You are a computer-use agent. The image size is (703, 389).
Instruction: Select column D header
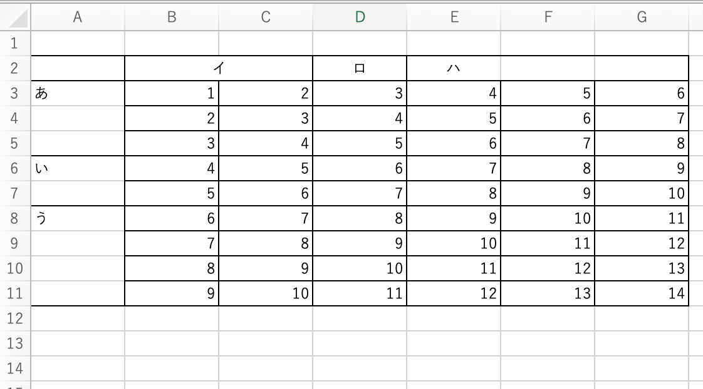(x=360, y=17)
